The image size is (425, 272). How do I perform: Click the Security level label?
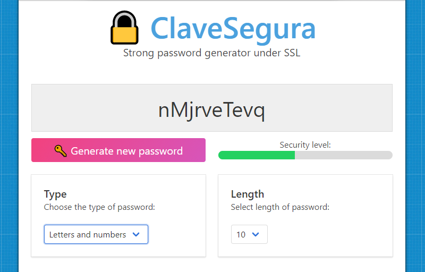[x=305, y=144]
